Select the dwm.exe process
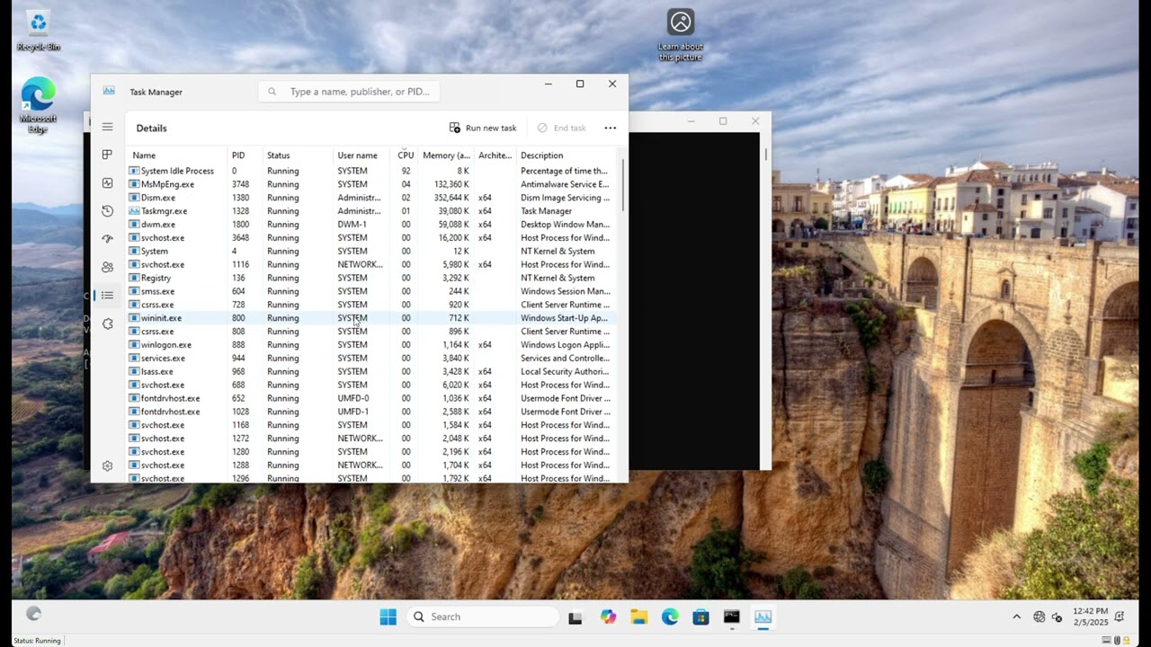Viewport: 1151px width, 647px height. click(372, 225)
